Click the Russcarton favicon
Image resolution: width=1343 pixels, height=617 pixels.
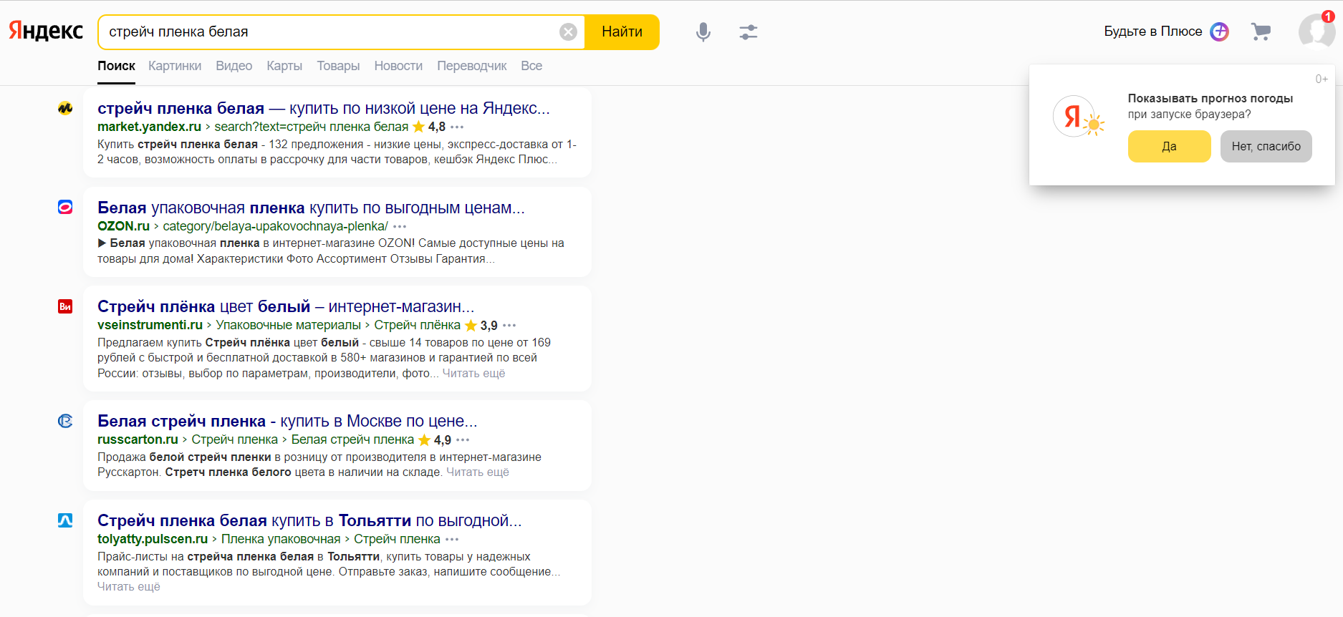65,421
